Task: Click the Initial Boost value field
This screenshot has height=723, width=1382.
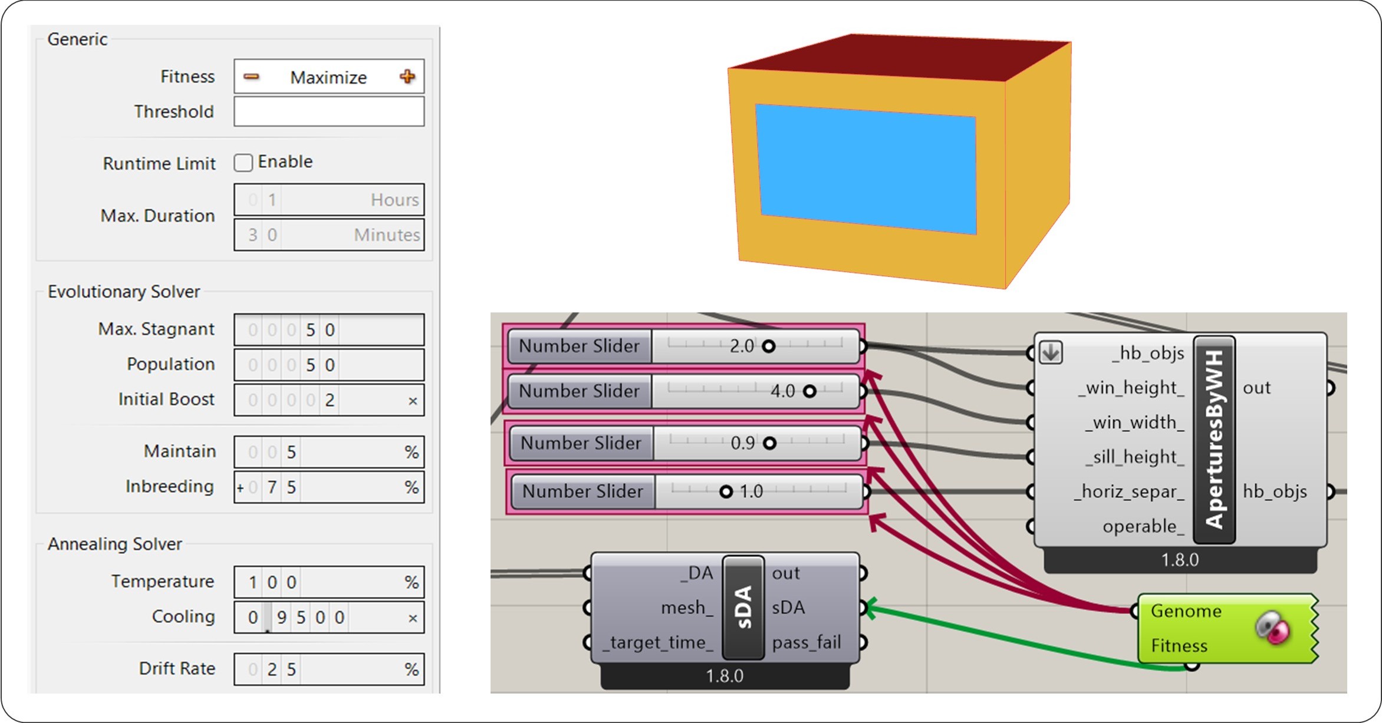Action: [329, 400]
